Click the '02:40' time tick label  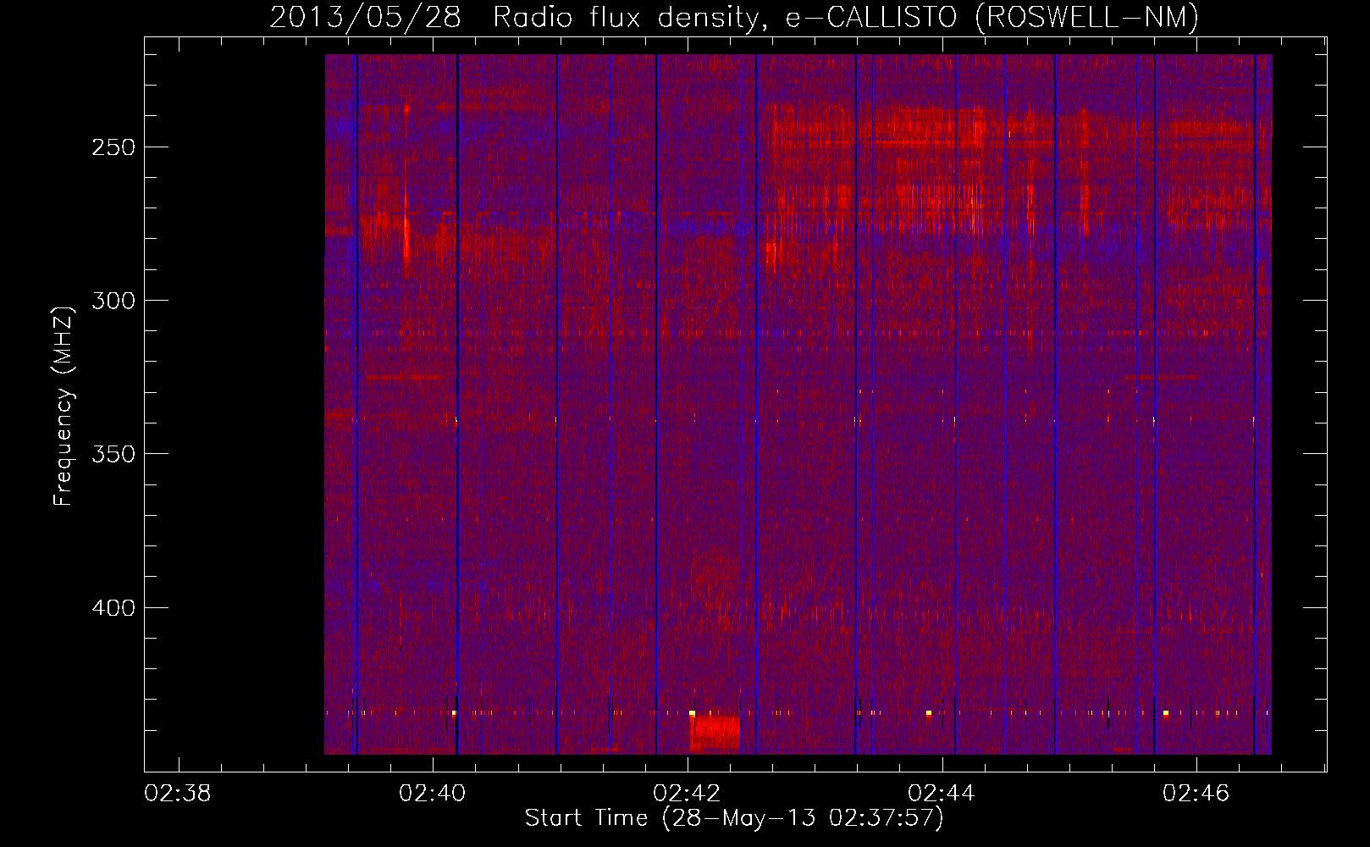pyautogui.click(x=433, y=794)
